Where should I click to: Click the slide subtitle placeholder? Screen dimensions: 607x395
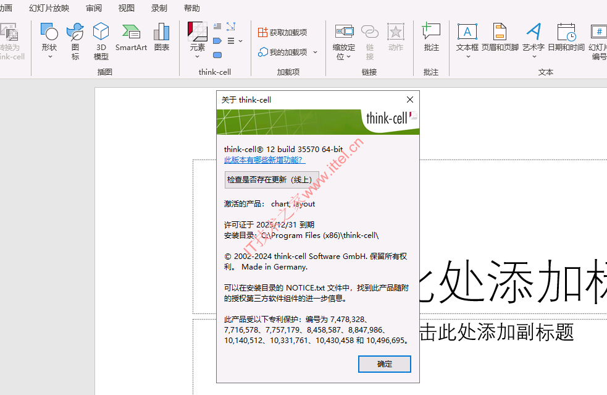pos(497,332)
